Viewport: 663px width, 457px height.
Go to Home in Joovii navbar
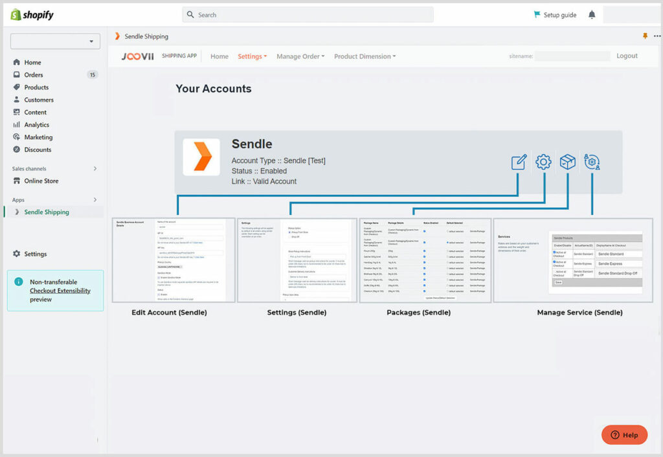[219, 56]
